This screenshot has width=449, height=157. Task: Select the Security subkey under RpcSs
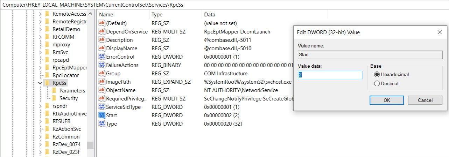[x=69, y=98]
